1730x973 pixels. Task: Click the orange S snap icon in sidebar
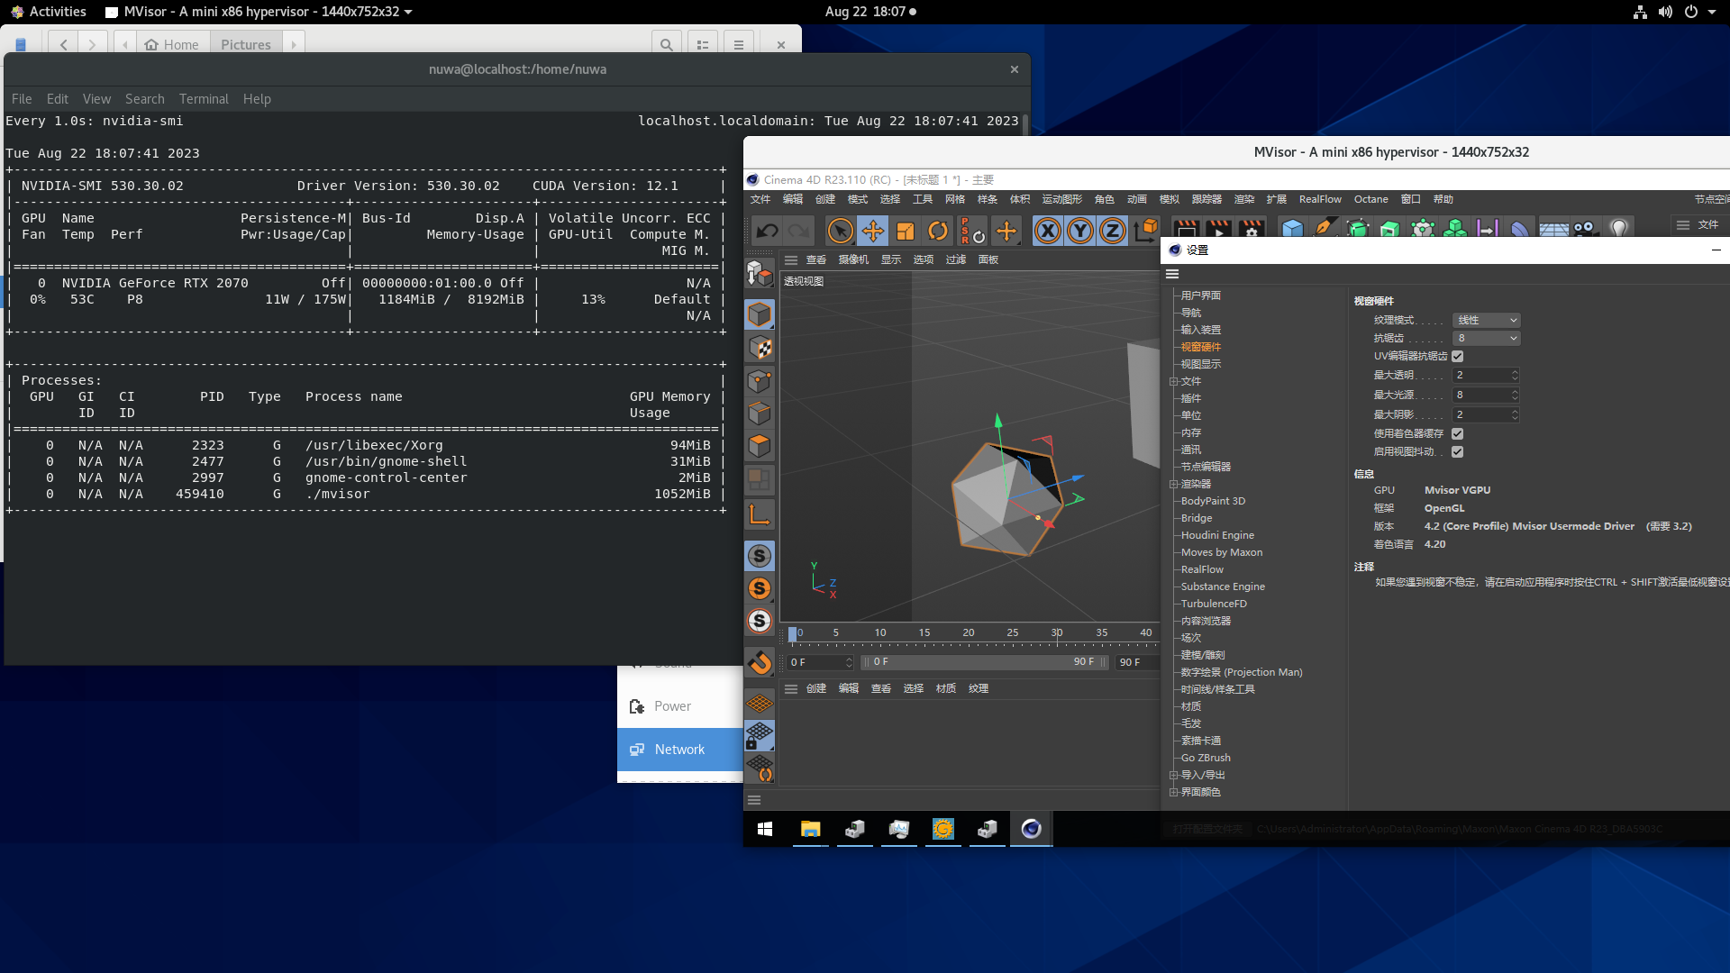760,588
